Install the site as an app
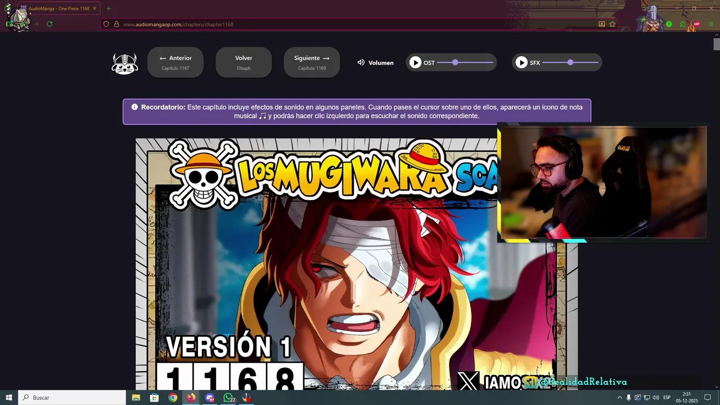Image resolution: width=720 pixels, height=405 pixels. 602,24
